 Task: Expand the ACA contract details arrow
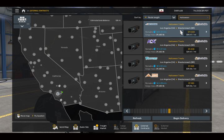tap(206, 49)
